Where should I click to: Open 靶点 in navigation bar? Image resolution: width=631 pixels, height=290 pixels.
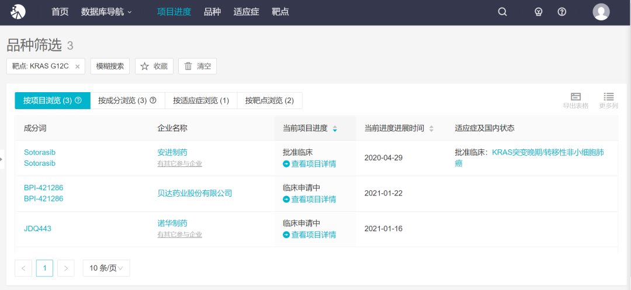280,12
